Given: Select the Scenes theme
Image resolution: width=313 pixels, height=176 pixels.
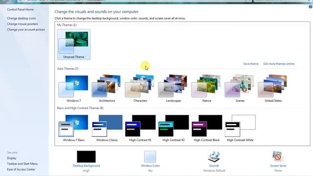Looking at the screenshot, I should (x=240, y=88).
